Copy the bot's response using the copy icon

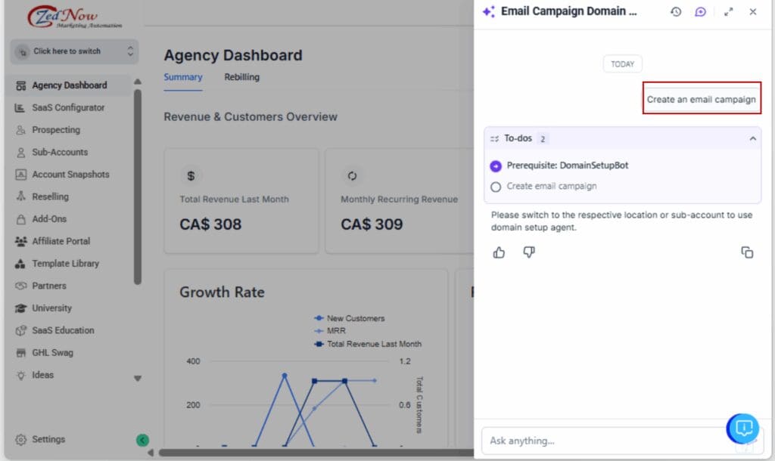[x=747, y=252]
